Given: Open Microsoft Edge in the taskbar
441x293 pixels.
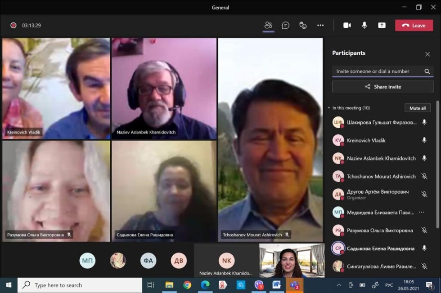Looking at the screenshot, I should click(205, 285).
